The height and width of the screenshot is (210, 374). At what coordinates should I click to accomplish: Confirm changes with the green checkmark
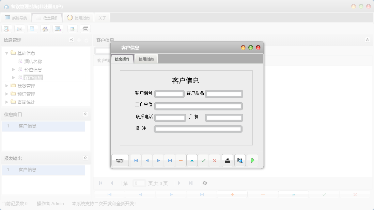tap(203, 160)
